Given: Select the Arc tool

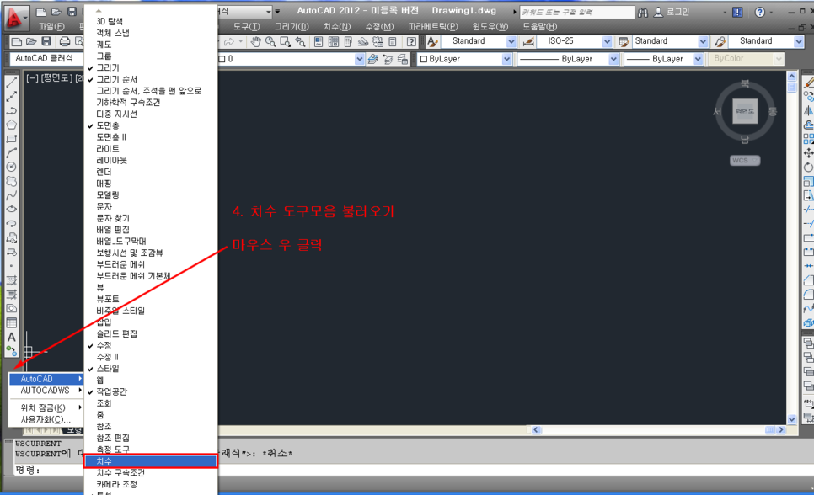Looking at the screenshot, I should [x=12, y=152].
